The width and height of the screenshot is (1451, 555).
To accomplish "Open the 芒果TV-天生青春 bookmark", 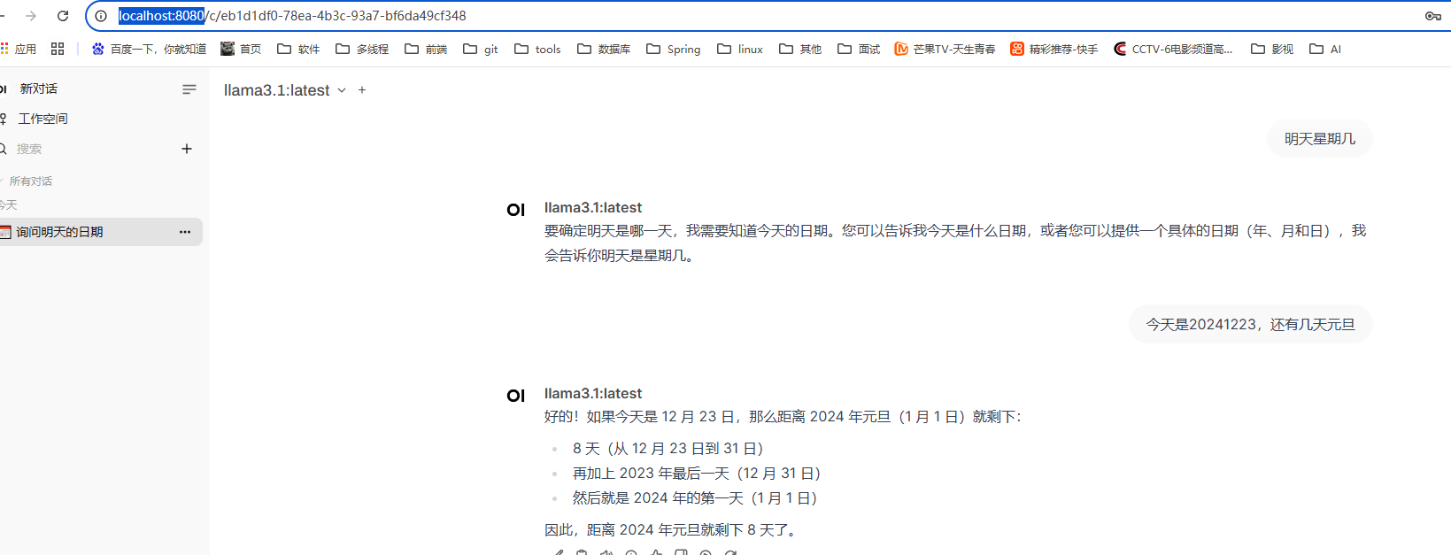I will point(945,49).
